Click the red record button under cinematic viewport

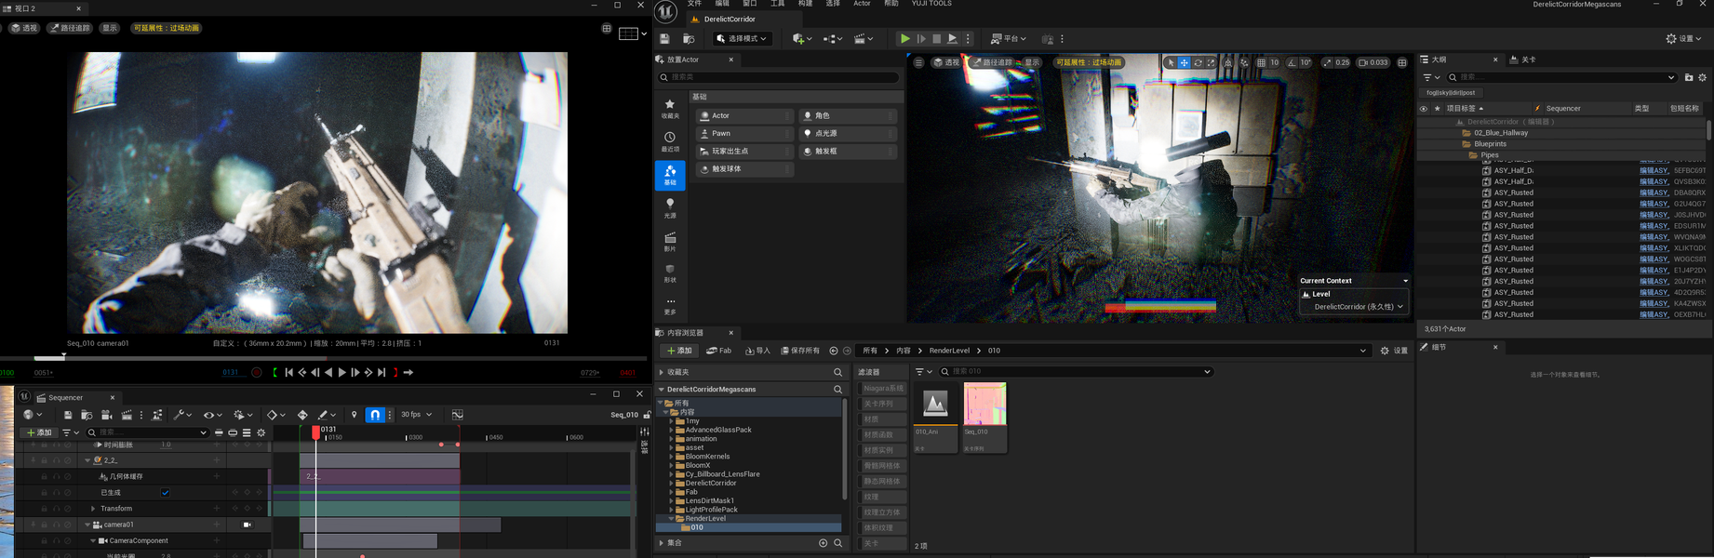[x=257, y=372]
